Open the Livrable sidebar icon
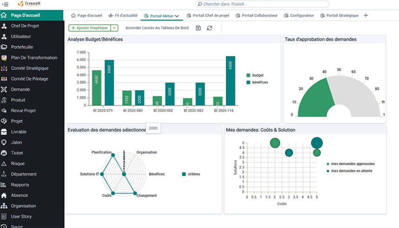 tap(4, 132)
